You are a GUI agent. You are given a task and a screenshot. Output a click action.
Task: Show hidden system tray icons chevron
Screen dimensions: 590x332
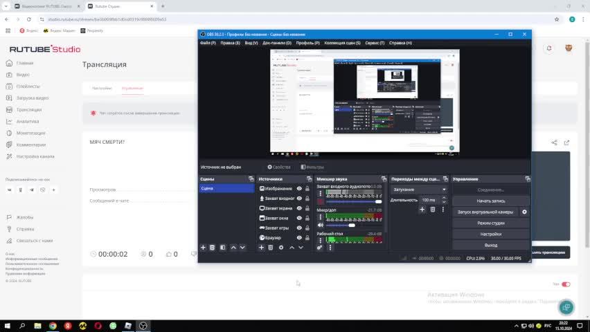[x=517, y=326]
